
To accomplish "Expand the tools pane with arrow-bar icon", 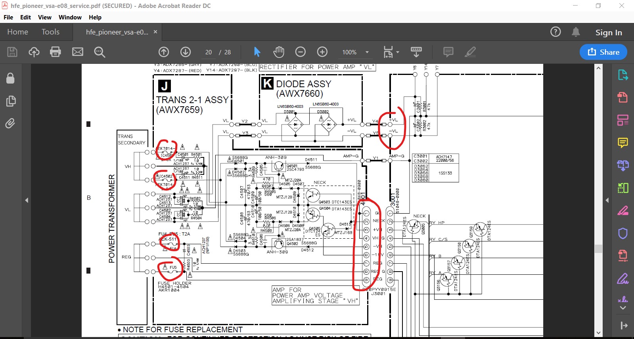I will 624,326.
